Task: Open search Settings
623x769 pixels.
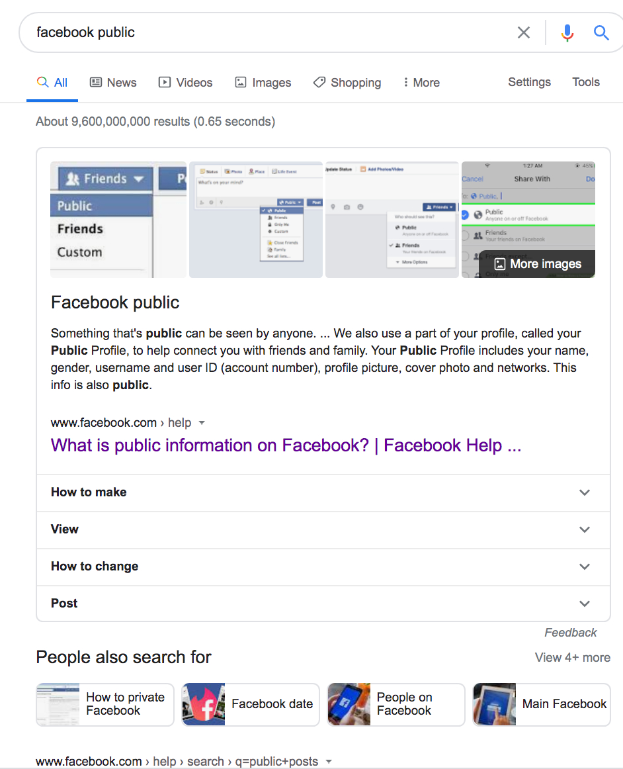Action: [529, 82]
